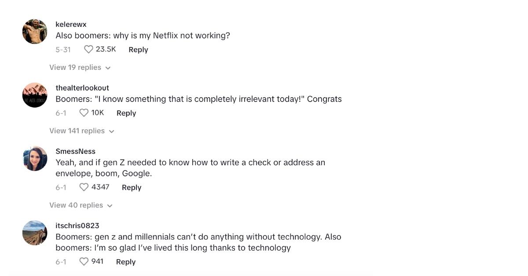Reply to kelerewx's comment

(x=138, y=49)
